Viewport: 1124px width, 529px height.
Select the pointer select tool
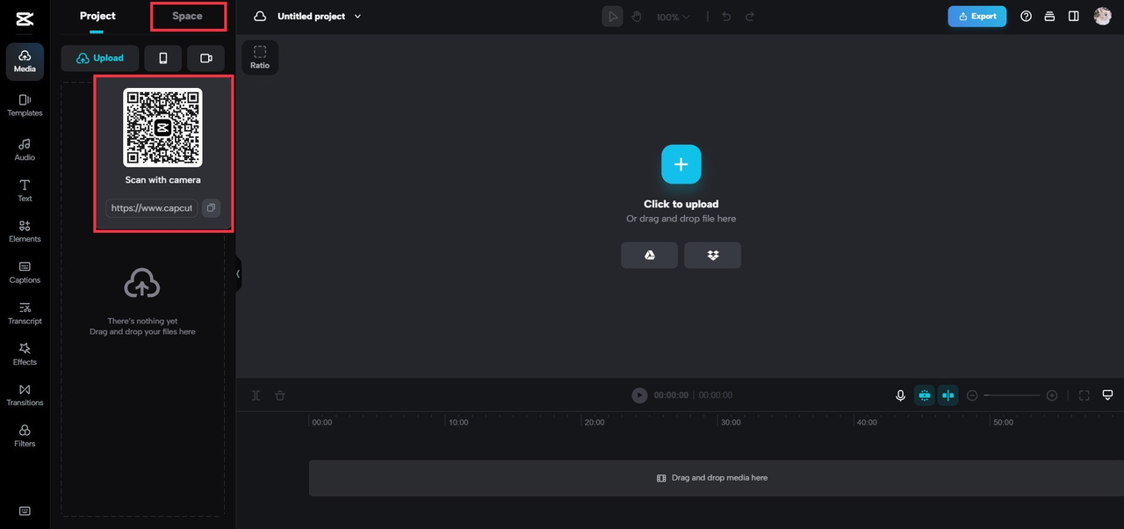[612, 17]
